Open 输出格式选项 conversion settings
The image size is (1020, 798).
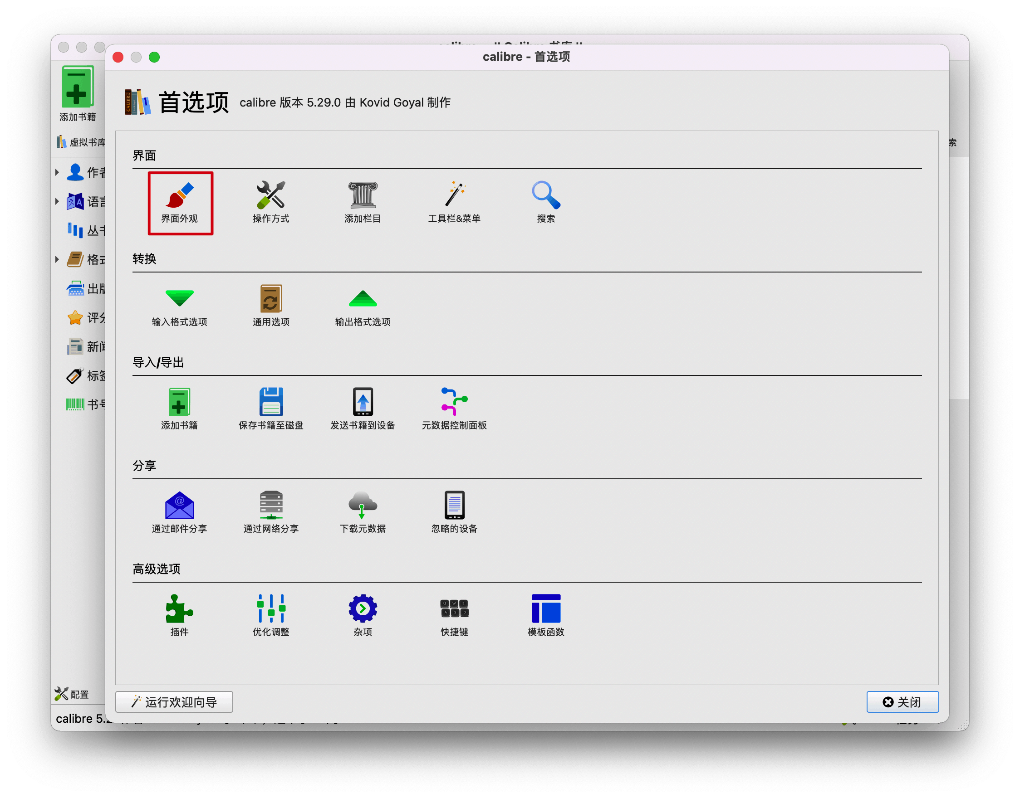click(363, 307)
